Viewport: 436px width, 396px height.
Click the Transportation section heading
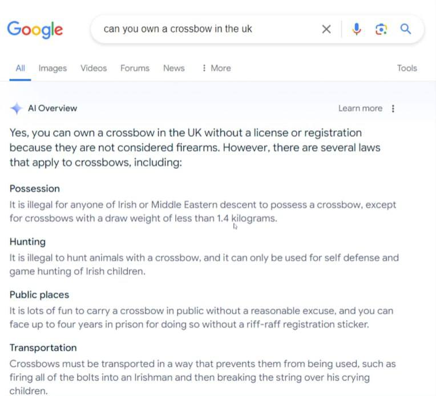[43, 348]
